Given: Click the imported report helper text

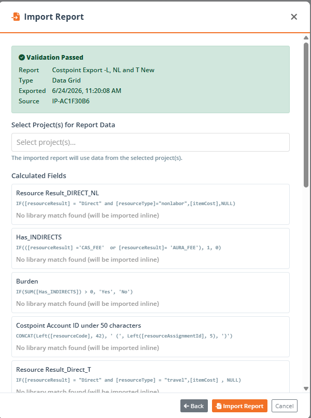Looking at the screenshot, I should (97, 158).
